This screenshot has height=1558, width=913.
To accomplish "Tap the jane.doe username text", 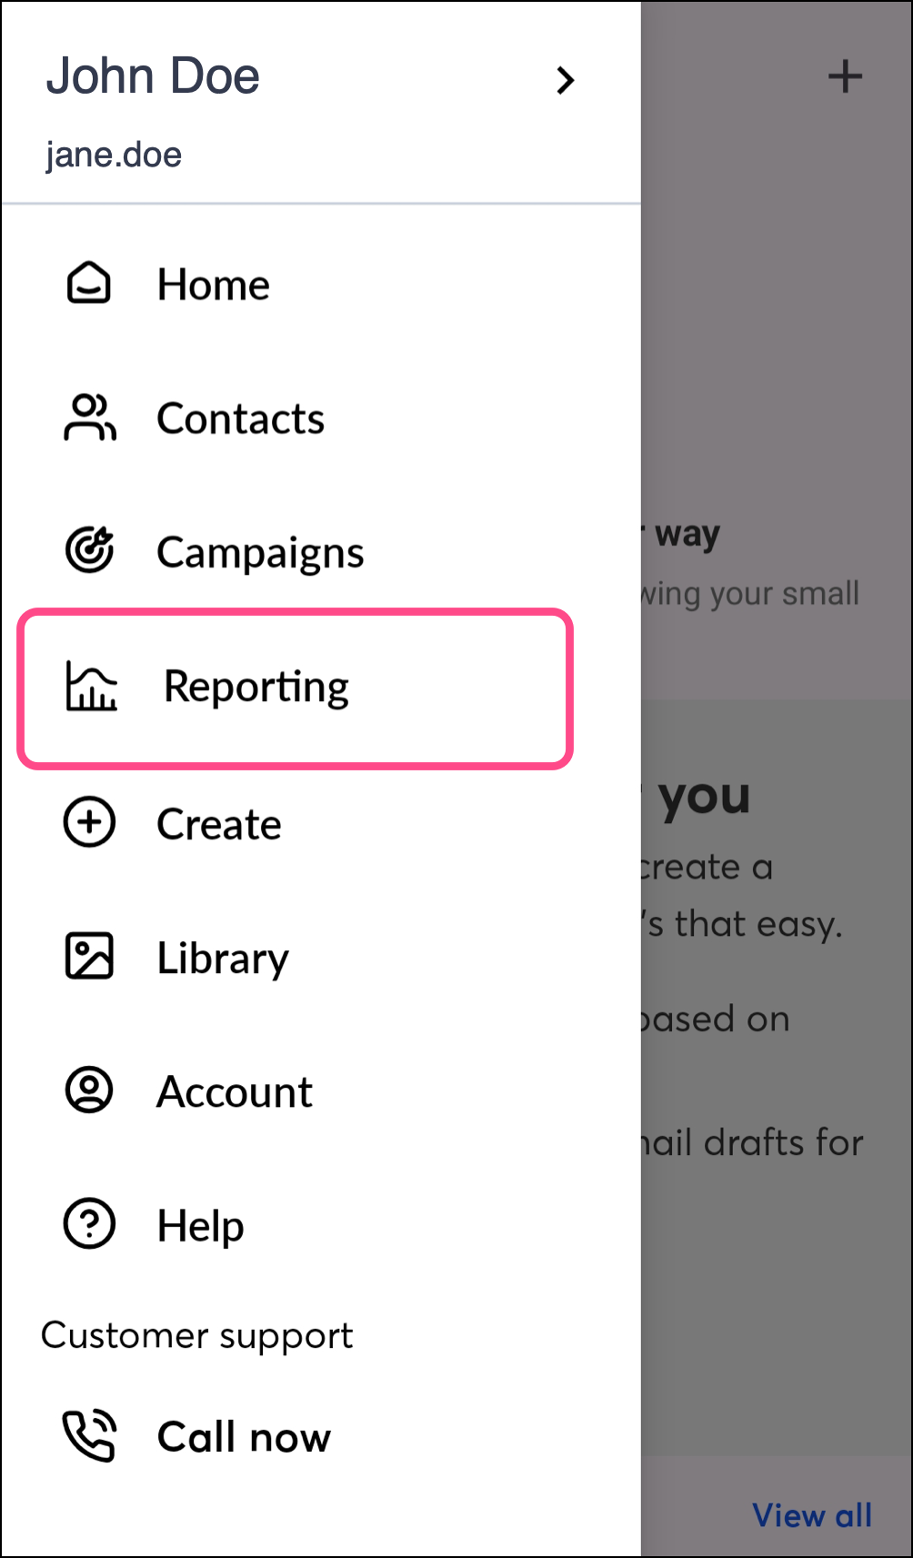I will point(114,155).
